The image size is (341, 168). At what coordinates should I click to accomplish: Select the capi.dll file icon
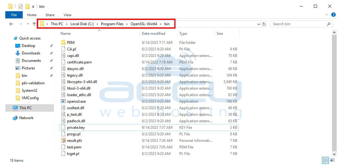pyautogui.click(x=63, y=56)
